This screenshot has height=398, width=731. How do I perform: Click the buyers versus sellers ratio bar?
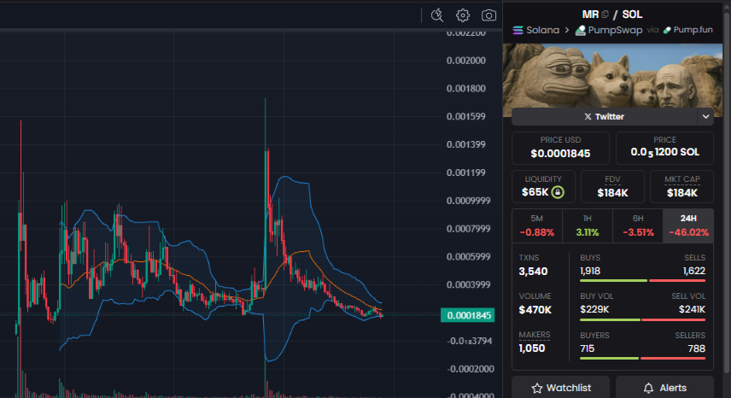[x=642, y=359]
